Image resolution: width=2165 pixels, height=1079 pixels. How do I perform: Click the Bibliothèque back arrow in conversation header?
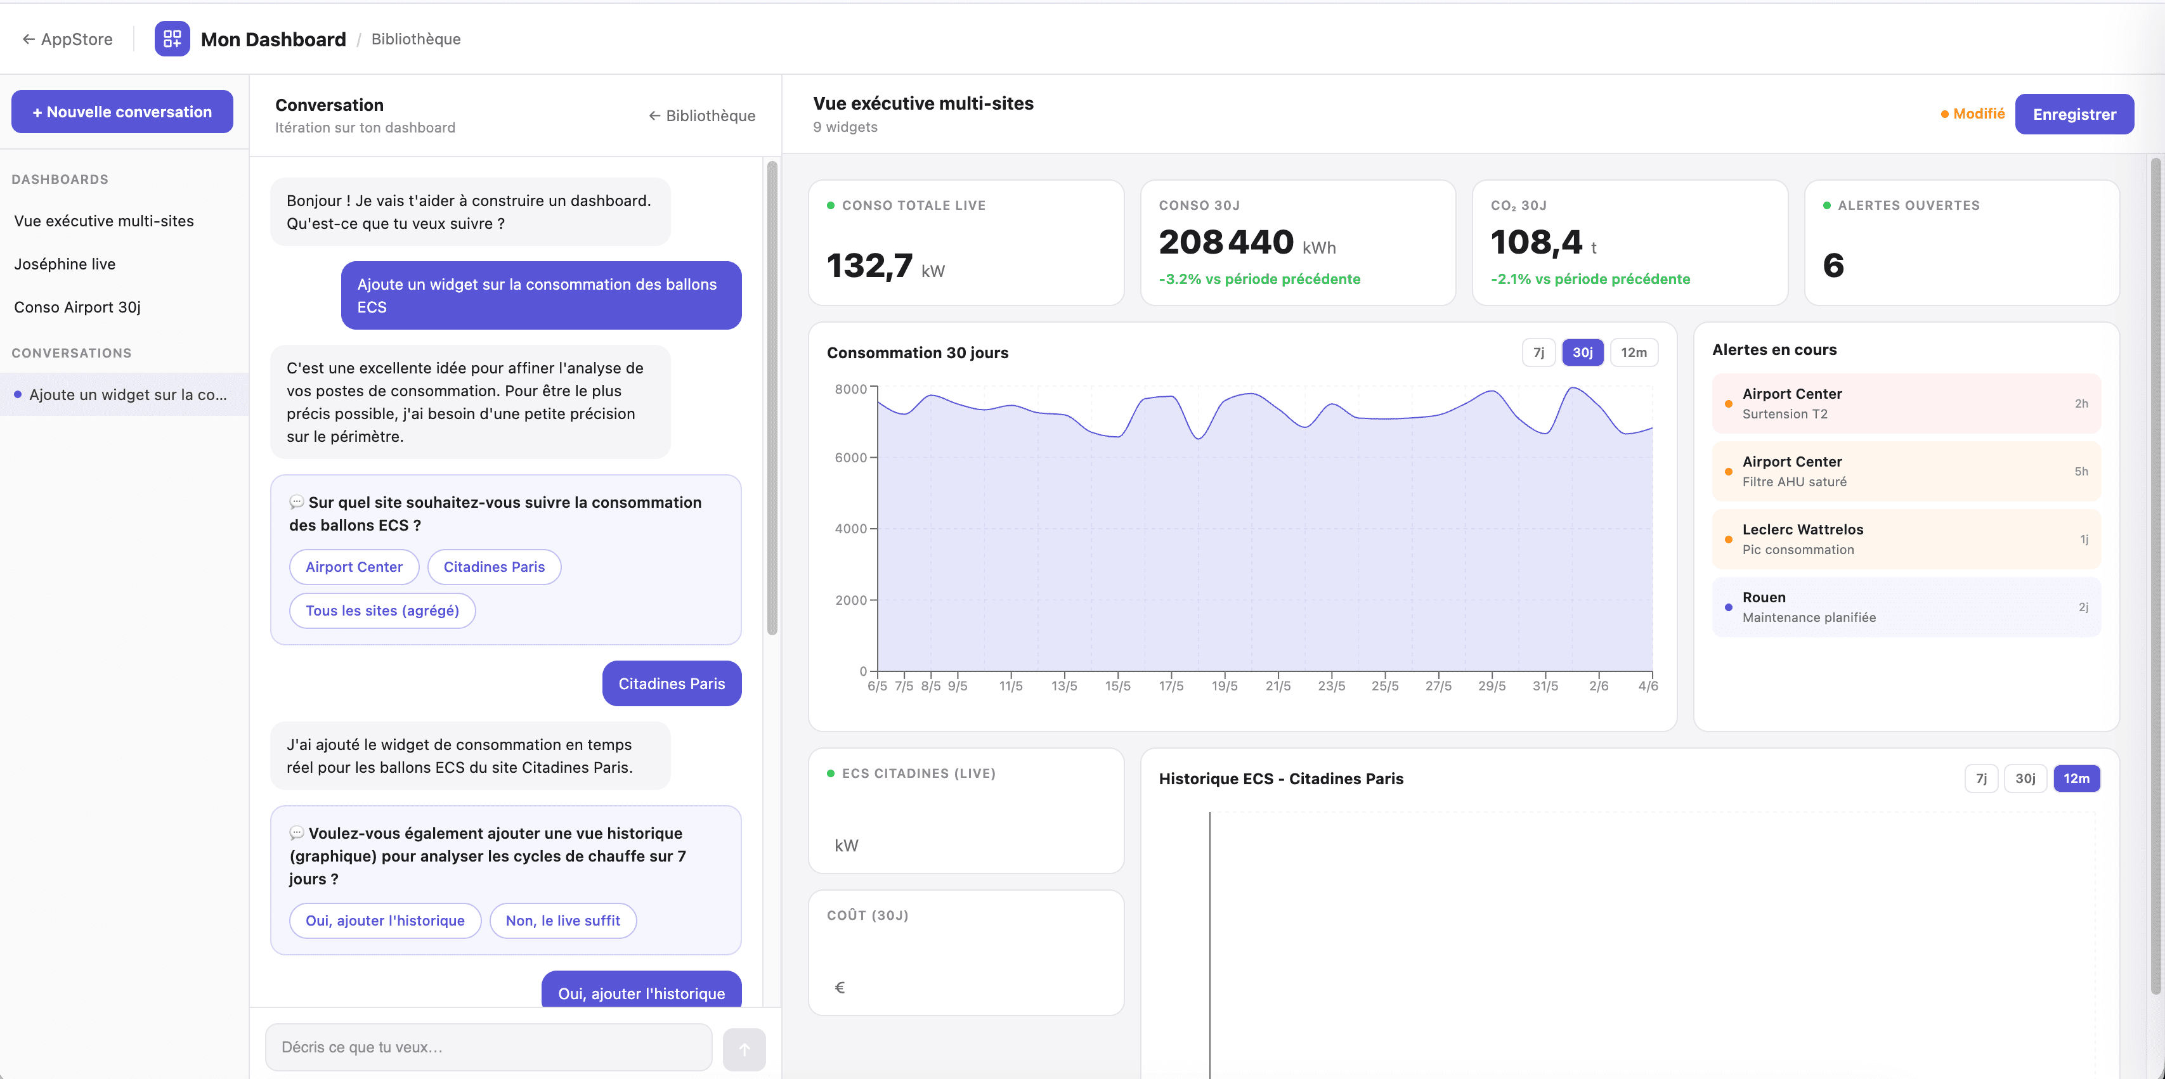(702, 115)
